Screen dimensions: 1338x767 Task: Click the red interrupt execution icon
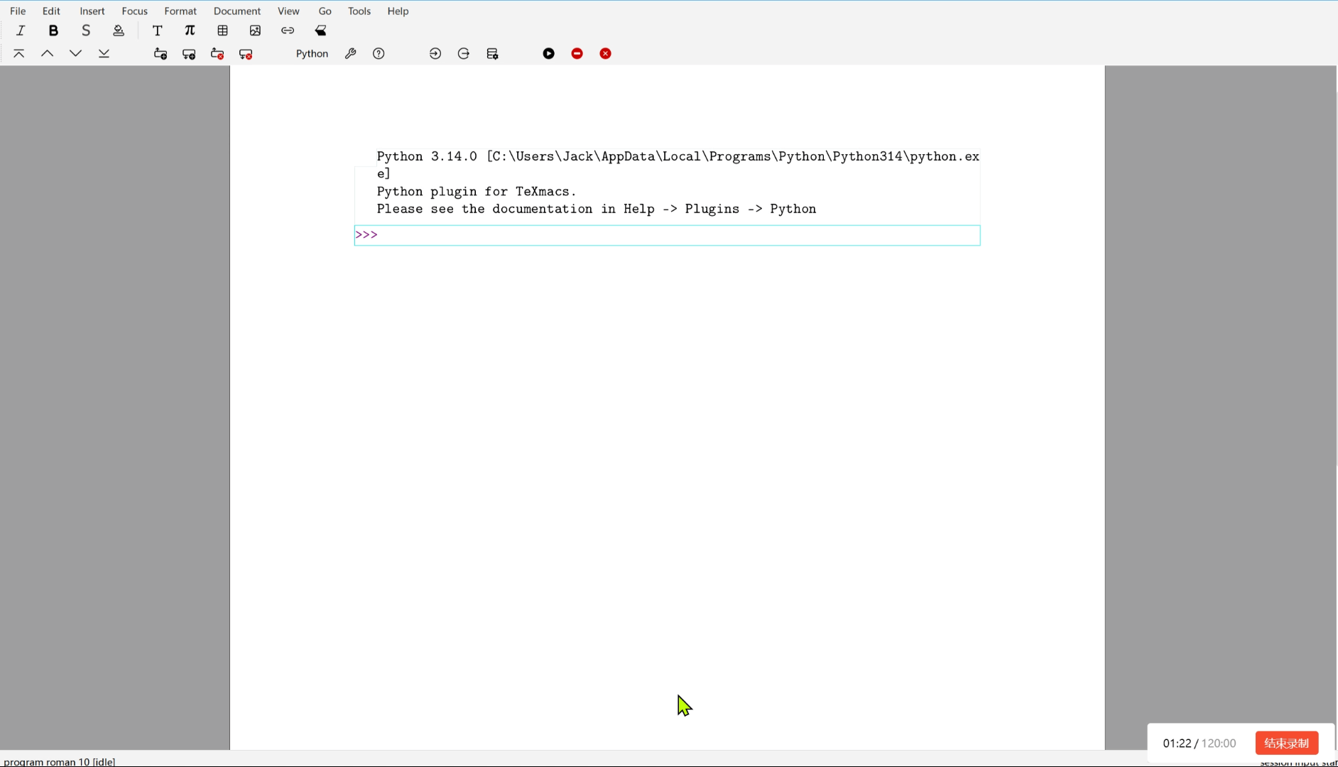coord(577,54)
